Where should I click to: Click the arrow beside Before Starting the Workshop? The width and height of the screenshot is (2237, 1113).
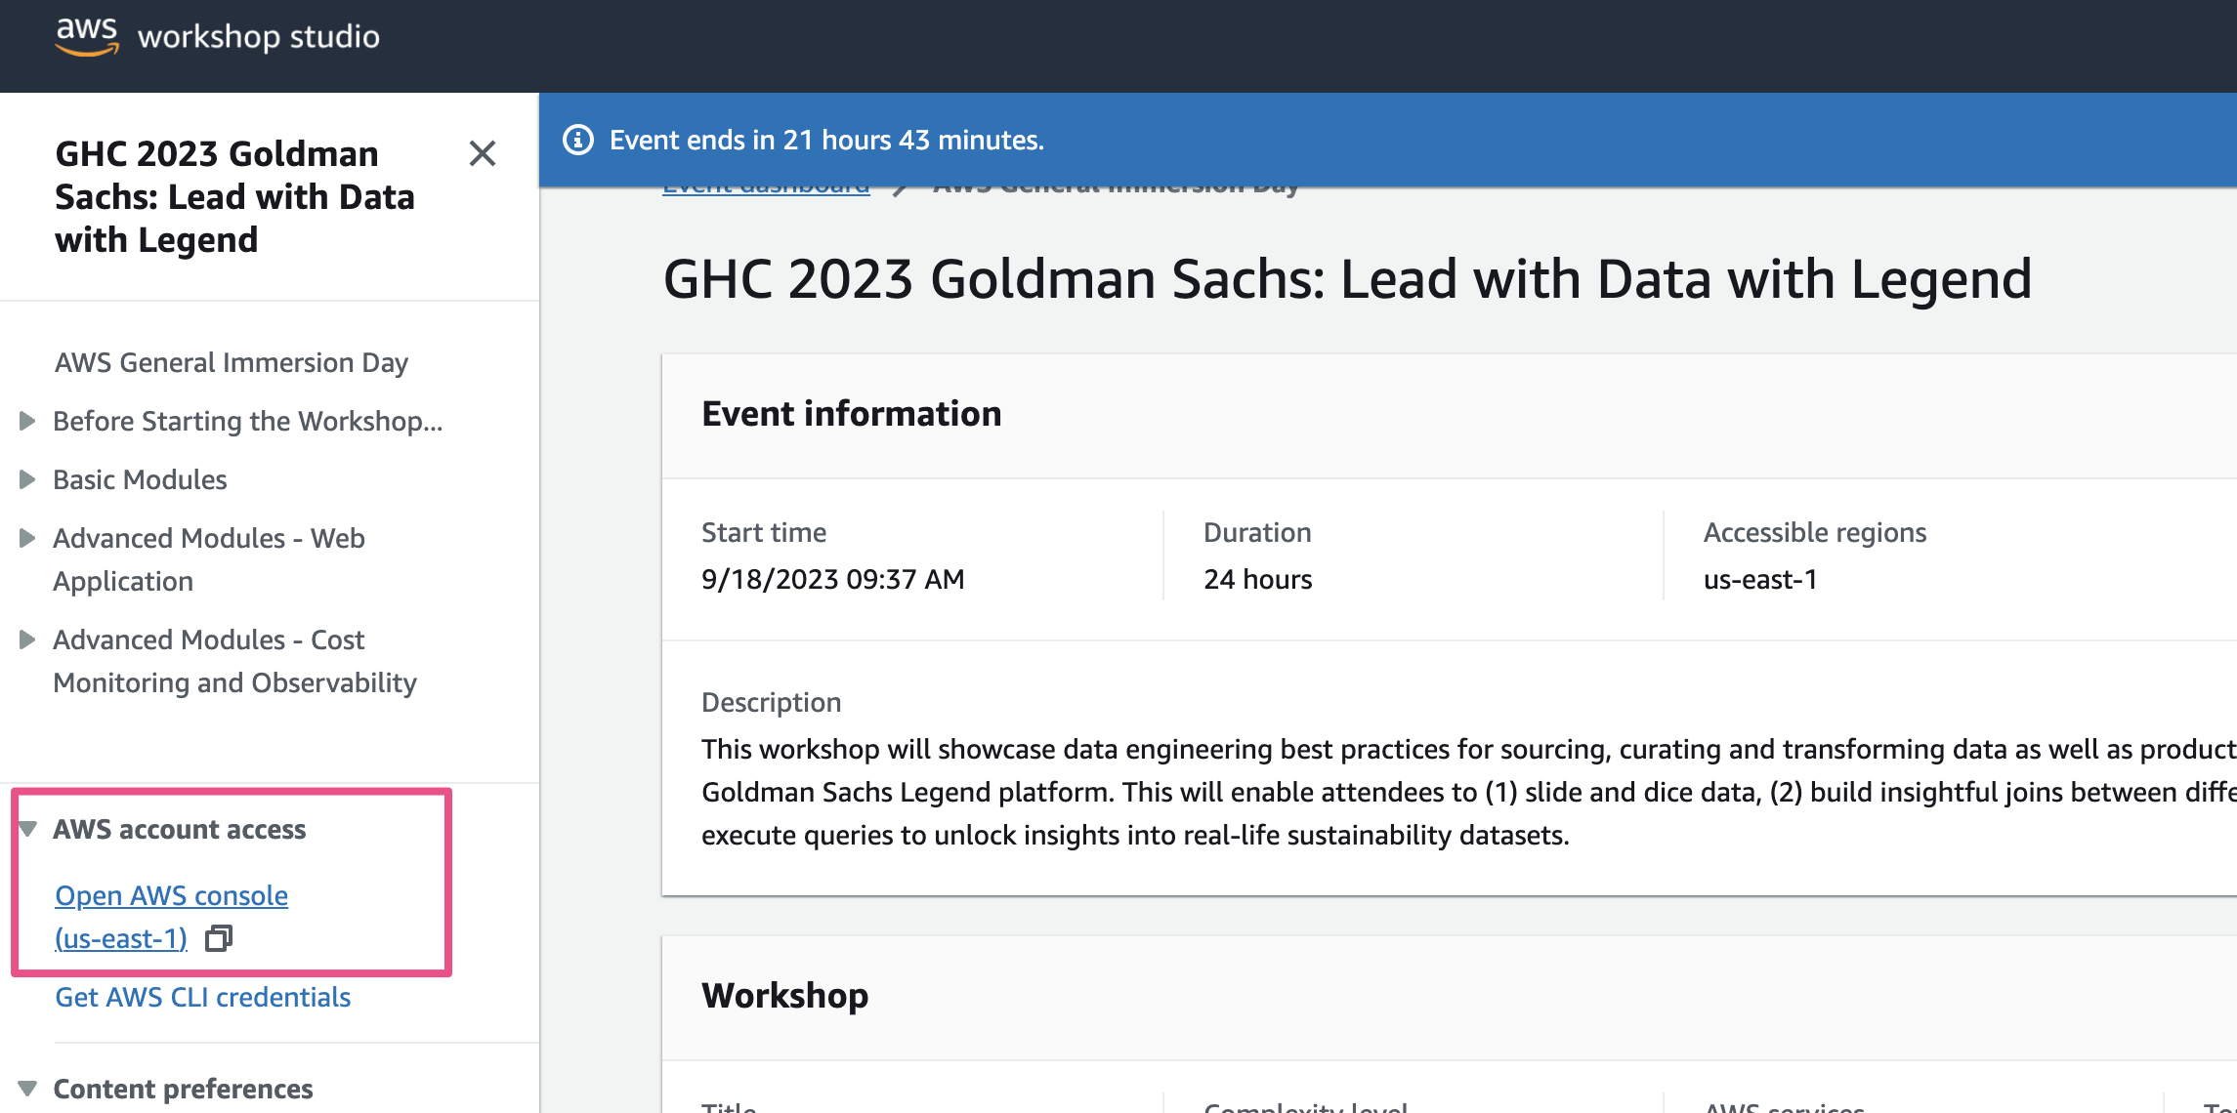coord(27,421)
